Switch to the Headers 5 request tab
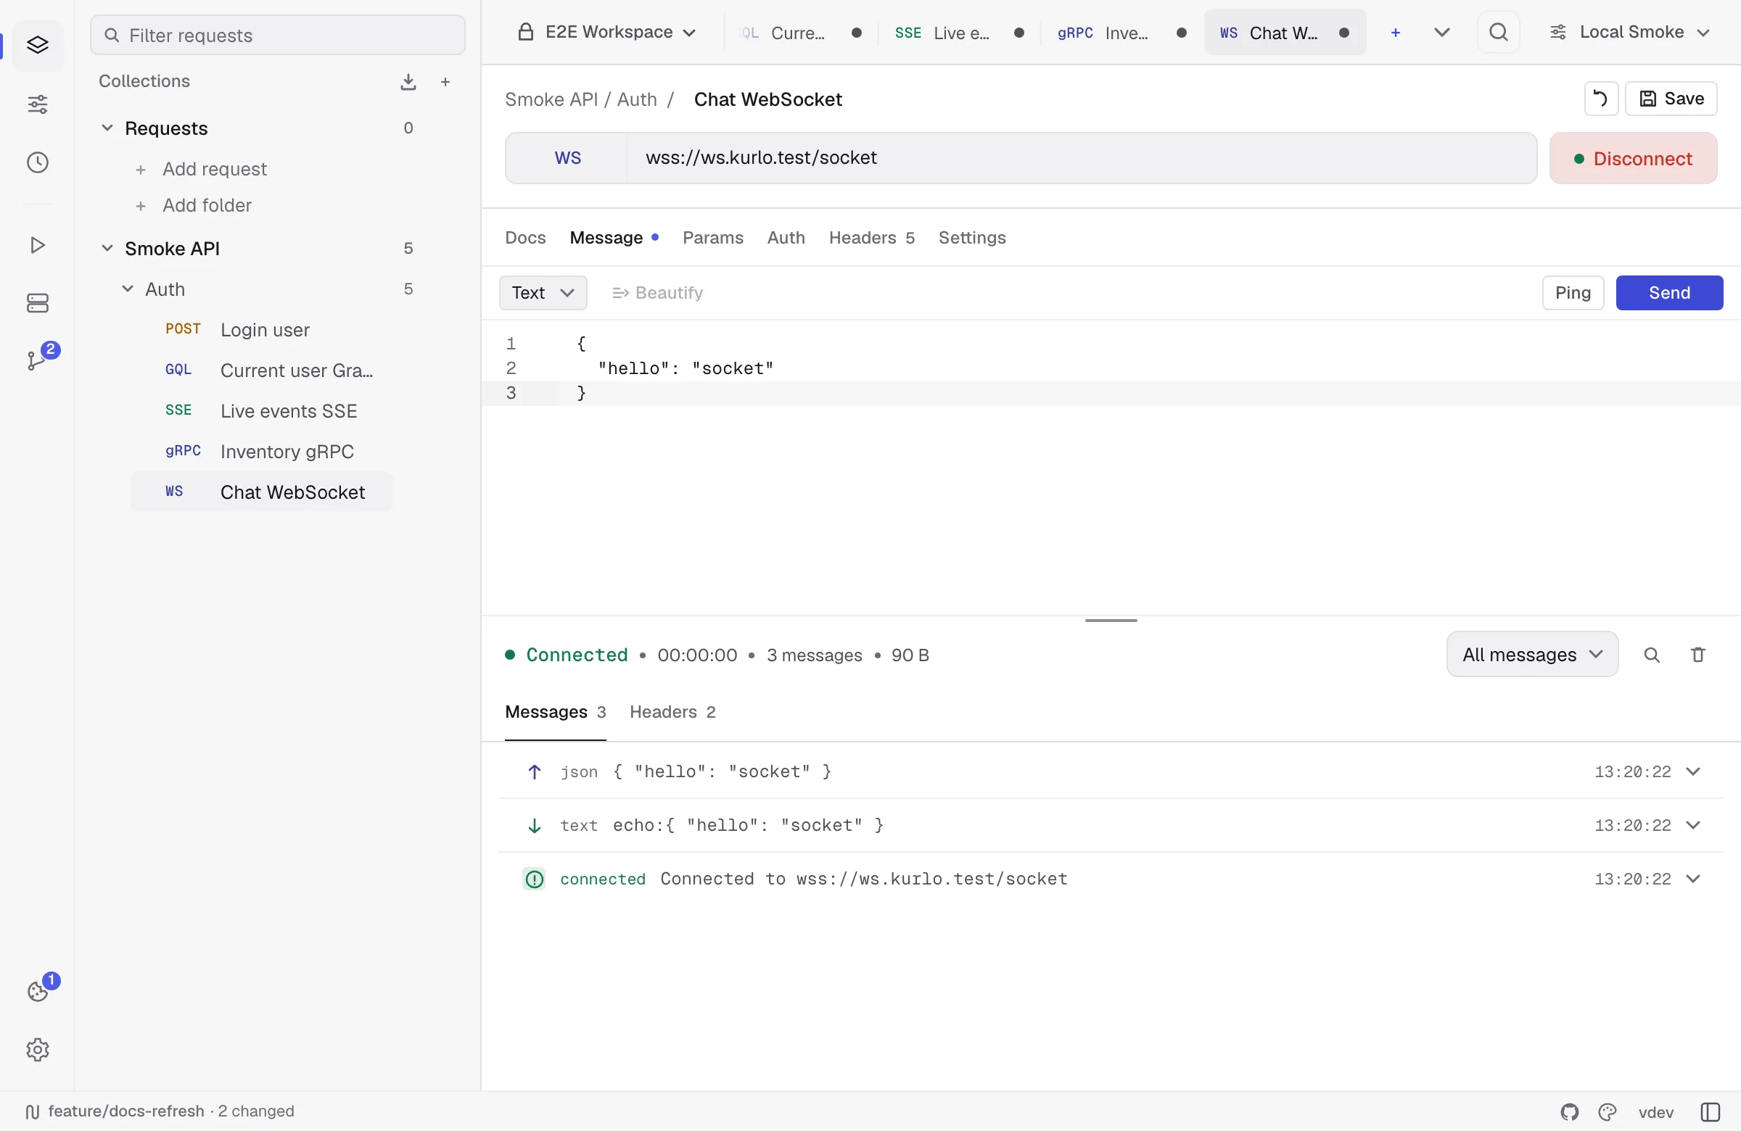Image resolution: width=1741 pixels, height=1131 pixels. (871, 238)
